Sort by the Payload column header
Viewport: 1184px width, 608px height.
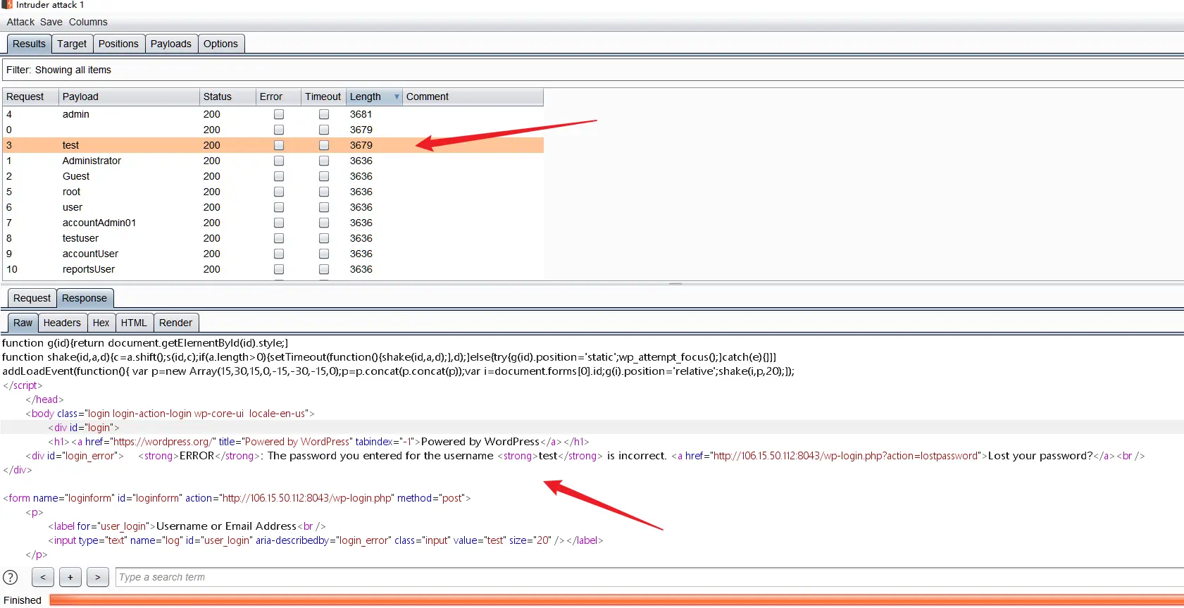pyautogui.click(x=129, y=97)
